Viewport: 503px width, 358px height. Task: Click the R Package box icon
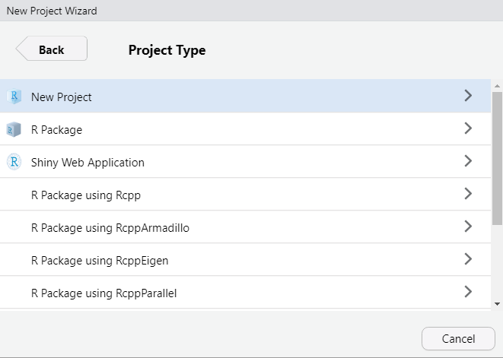coord(14,129)
